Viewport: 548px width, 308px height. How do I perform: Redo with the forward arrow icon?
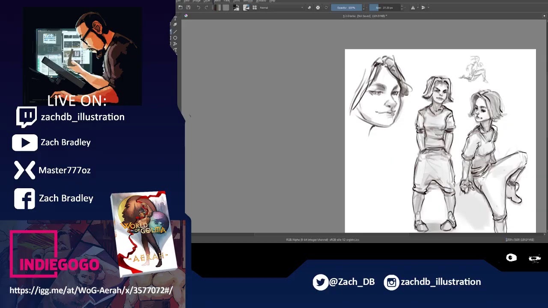point(206,8)
